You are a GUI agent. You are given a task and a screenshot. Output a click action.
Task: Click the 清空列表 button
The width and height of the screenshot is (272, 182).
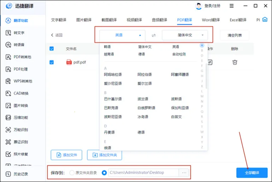(234, 35)
